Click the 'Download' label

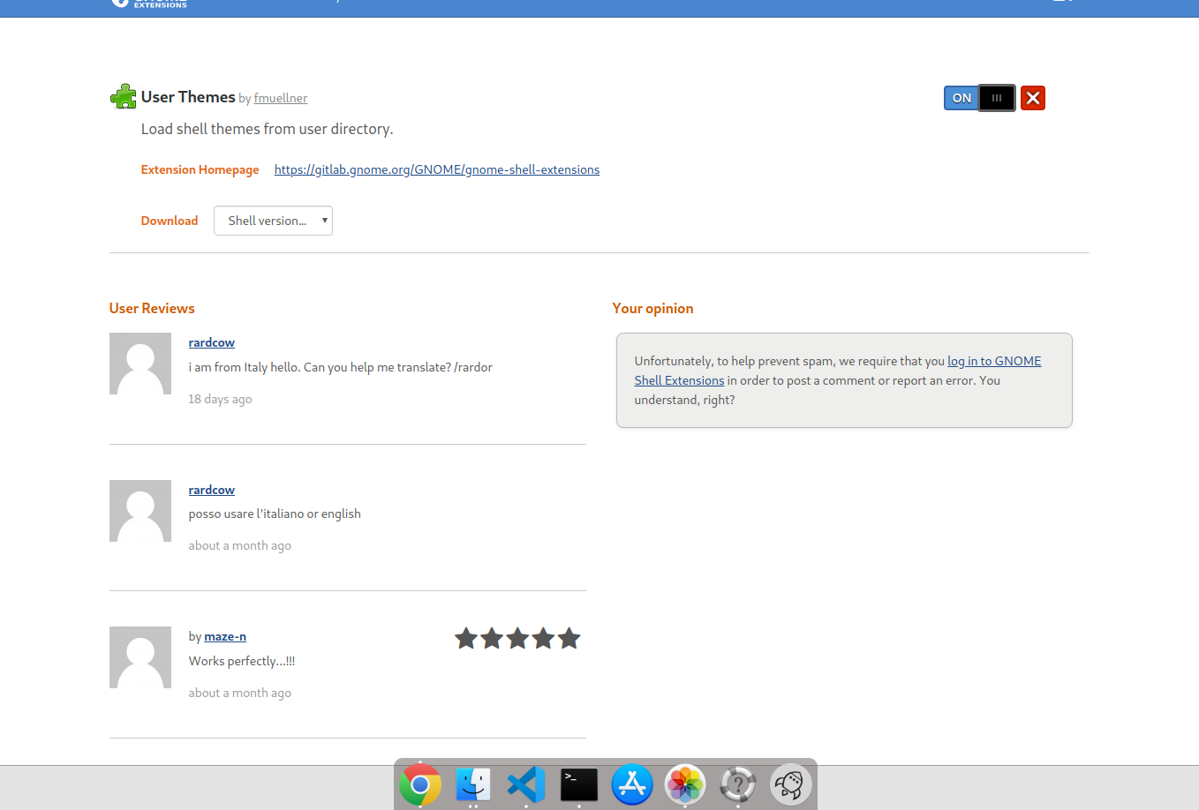pyautogui.click(x=170, y=221)
